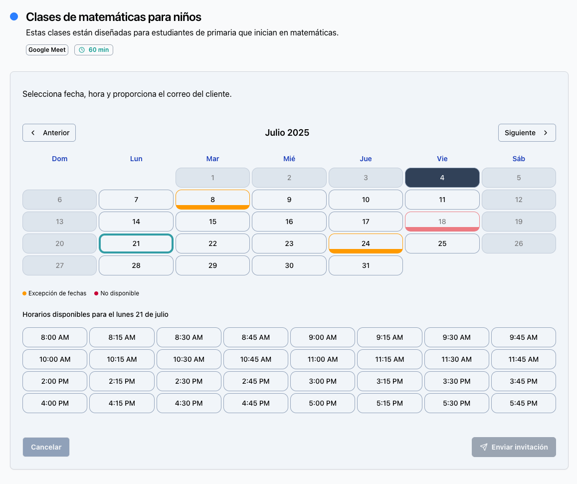The width and height of the screenshot is (577, 484).
Task: Select the 11:45 AM time slot
Action: tap(523, 359)
